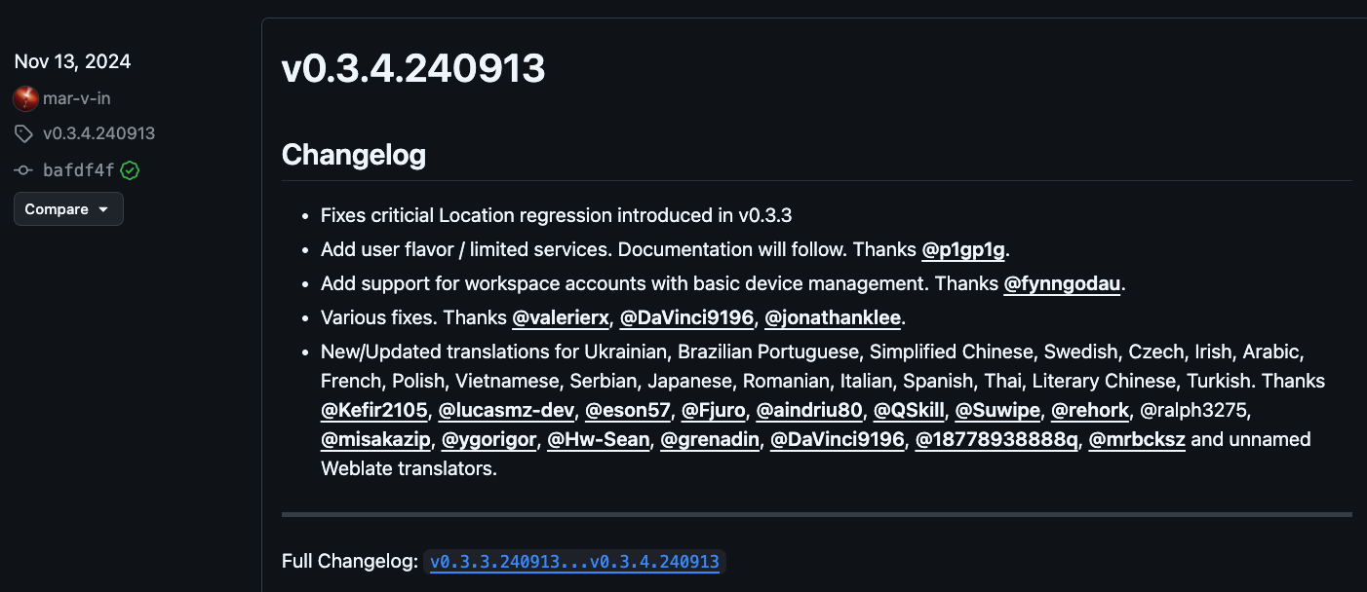Screen dimensions: 1367x592
Task: Click the commit icon beside bafdf4f
Action: click(x=23, y=170)
